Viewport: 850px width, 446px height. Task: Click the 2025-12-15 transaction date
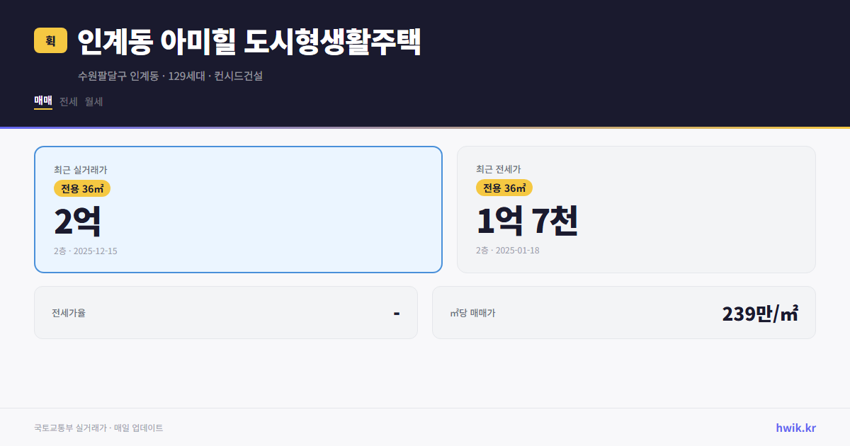coord(86,251)
